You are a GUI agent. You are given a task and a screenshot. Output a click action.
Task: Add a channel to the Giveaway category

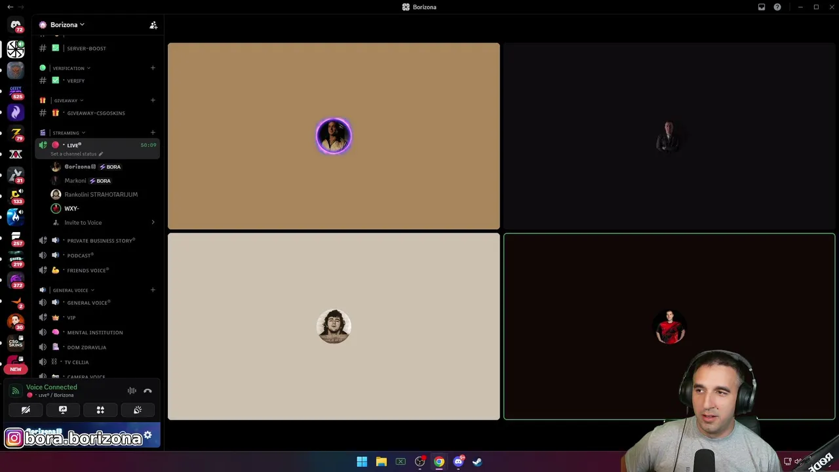point(153,100)
